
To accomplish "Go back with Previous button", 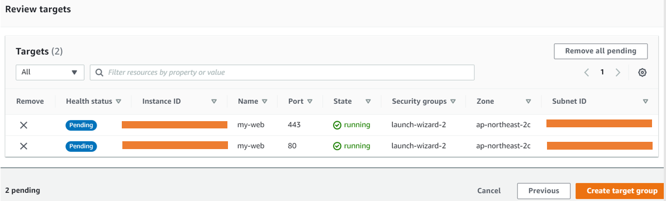I will pyautogui.click(x=544, y=191).
